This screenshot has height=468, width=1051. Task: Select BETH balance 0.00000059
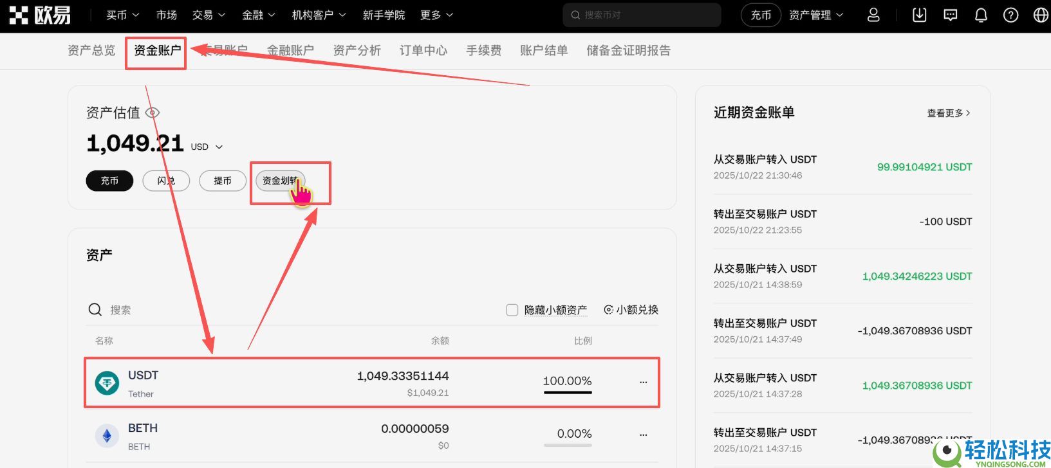point(415,429)
